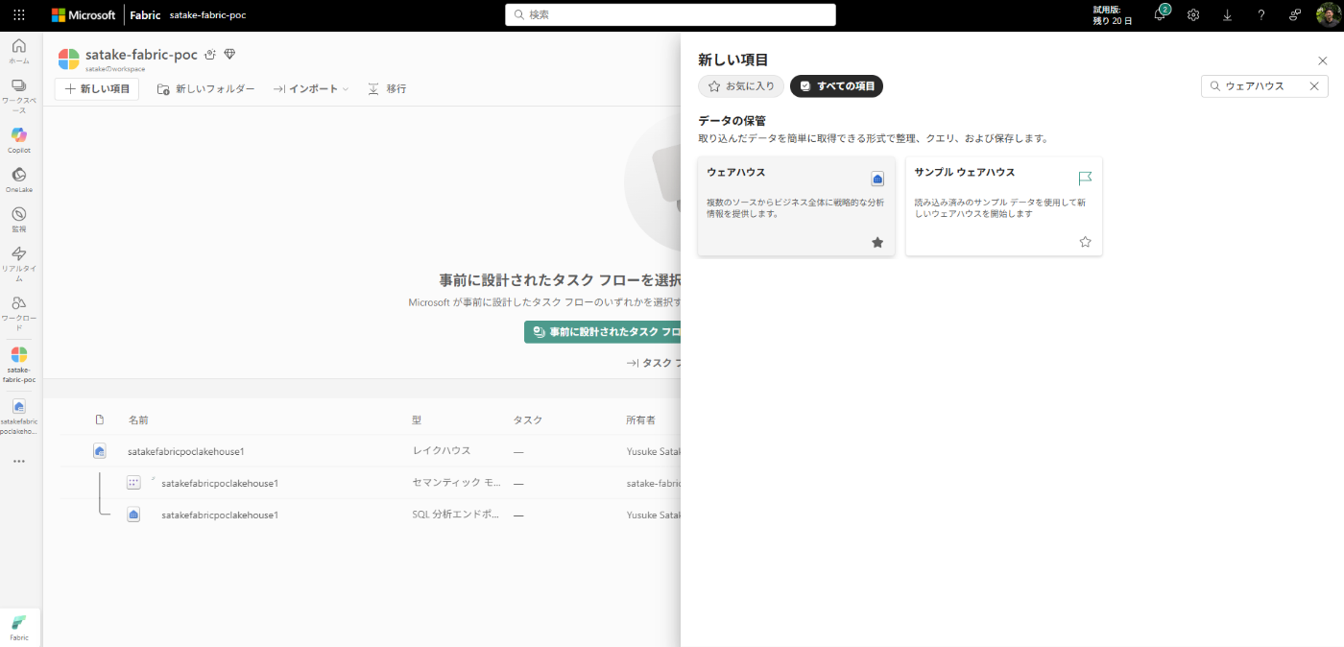Viewport: 1344px width, 647px height.
Task: Open the user profile avatar
Action: pos(1328,15)
